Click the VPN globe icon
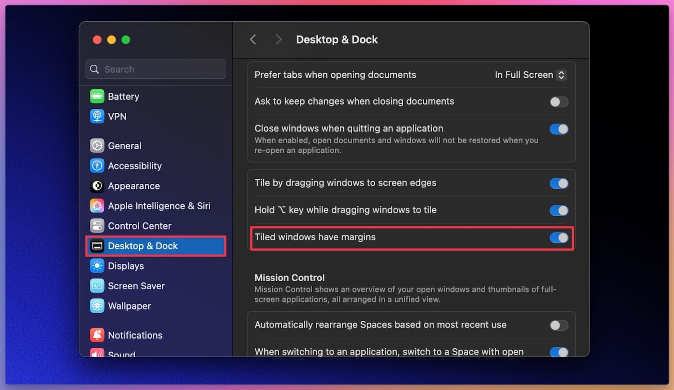The width and height of the screenshot is (674, 390). [x=97, y=116]
